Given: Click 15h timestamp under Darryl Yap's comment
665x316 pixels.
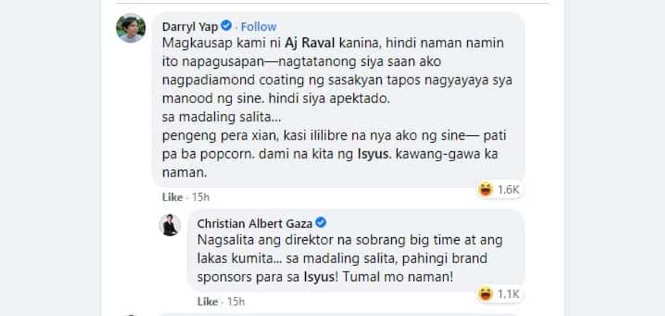Looking at the screenshot, I should (x=201, y=197).
